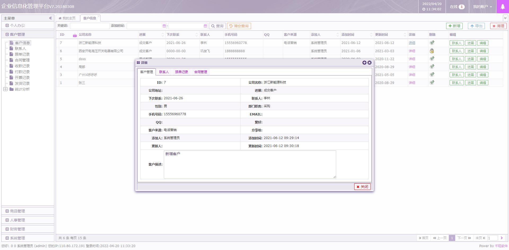Viewport: 509px width, 250px height.
Task: Focus the 关键词 keyword input field
Action: click(x=90, y=26)
